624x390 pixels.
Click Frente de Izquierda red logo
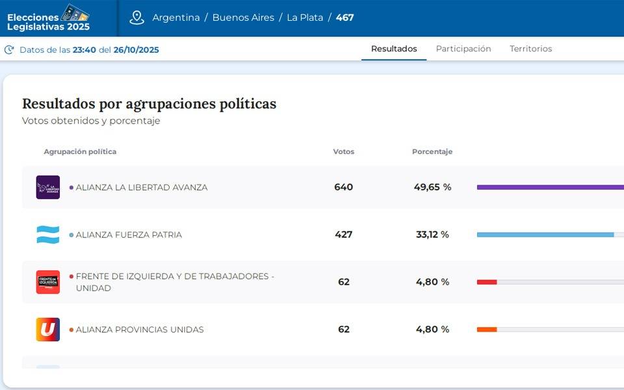(x=48, y=282)
